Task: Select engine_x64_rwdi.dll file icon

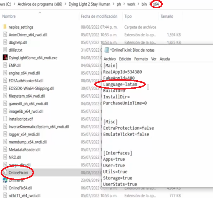Action: [x=5, y=73]
